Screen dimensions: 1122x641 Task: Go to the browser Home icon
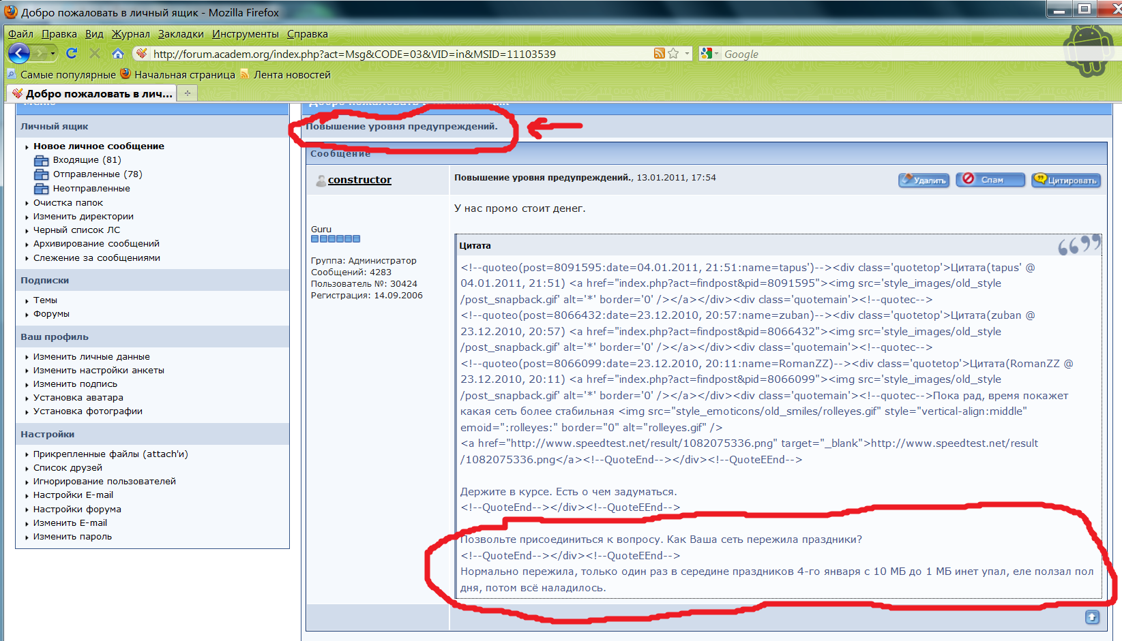[118, 53]
